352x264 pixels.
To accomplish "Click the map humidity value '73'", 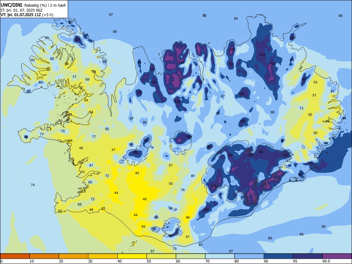I will coord(301,108).
